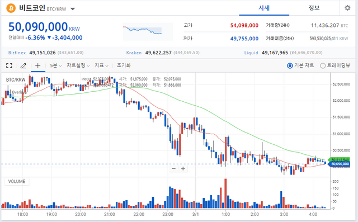Screen dimensions: 358x222
Task: Open the BTC/KRW market selector dropdown arrow
Action: pos(73,9)
